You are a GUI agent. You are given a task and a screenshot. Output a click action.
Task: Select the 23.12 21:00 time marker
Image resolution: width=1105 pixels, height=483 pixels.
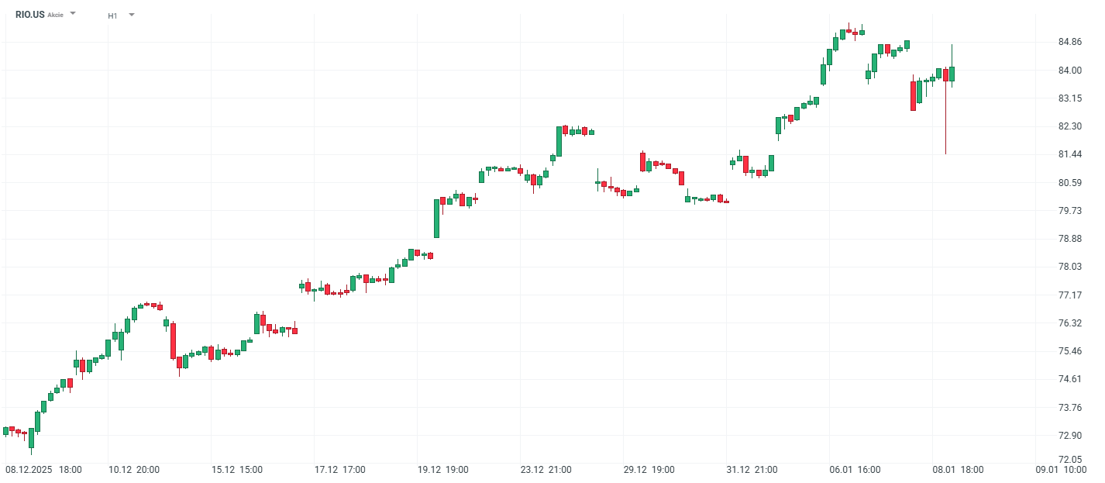click(546, 470)
